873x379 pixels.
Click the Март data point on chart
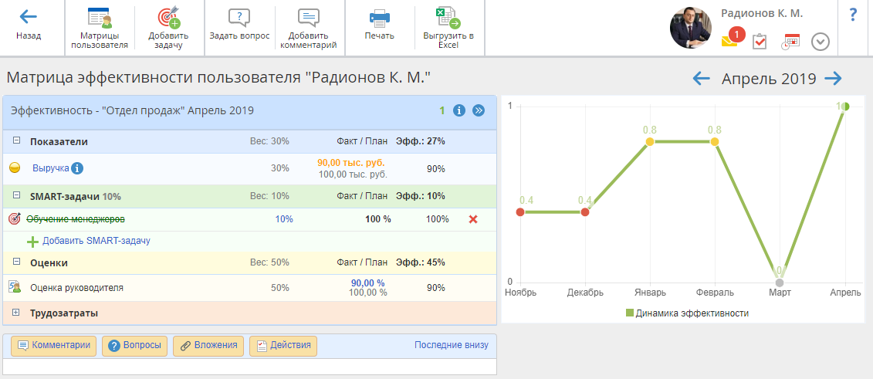pyautogui.click(x=780, y=283)
